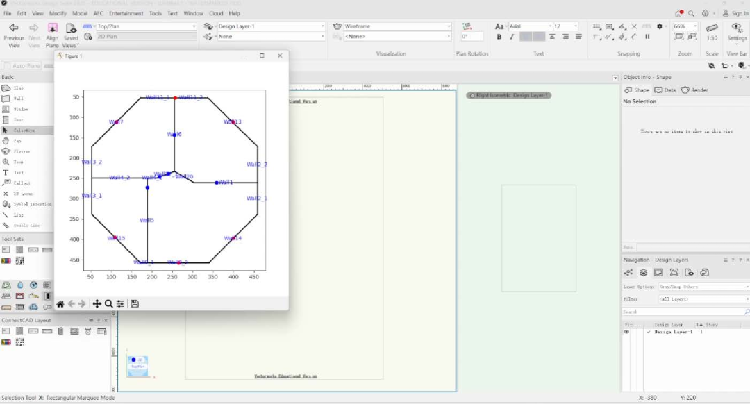Toggle the Auto-Plane checkbox
This screenshot has height=404, width=750.
26,66
